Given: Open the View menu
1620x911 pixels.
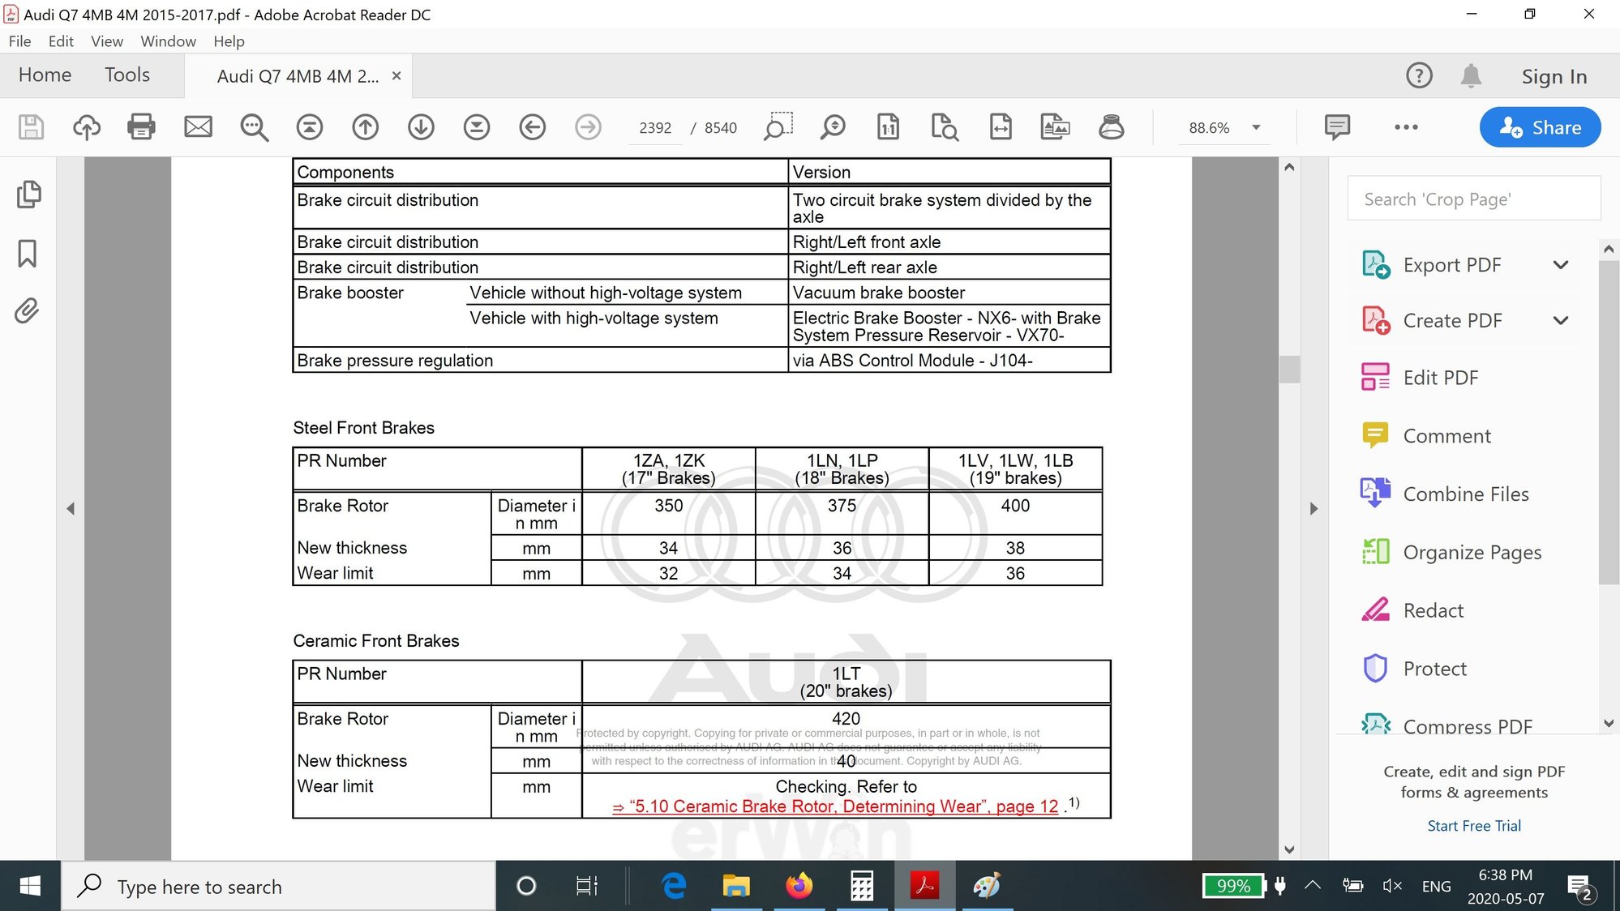Looking at the screenshot, I should (x=106, y=41).
